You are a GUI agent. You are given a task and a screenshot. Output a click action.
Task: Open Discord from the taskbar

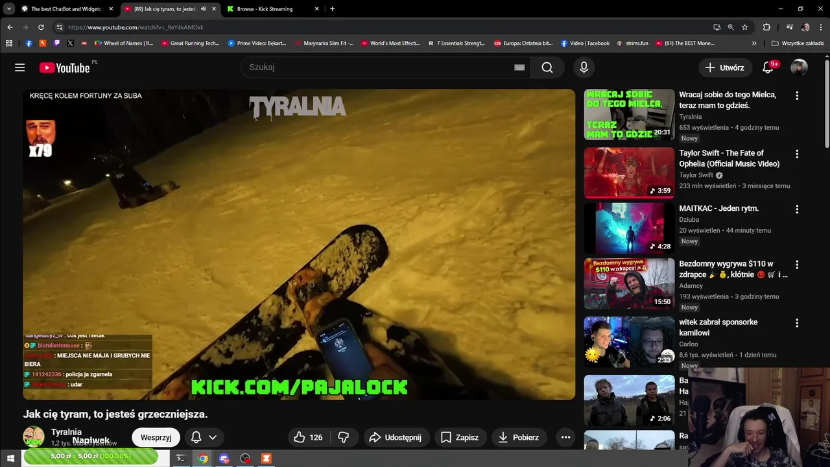(224, 458)
